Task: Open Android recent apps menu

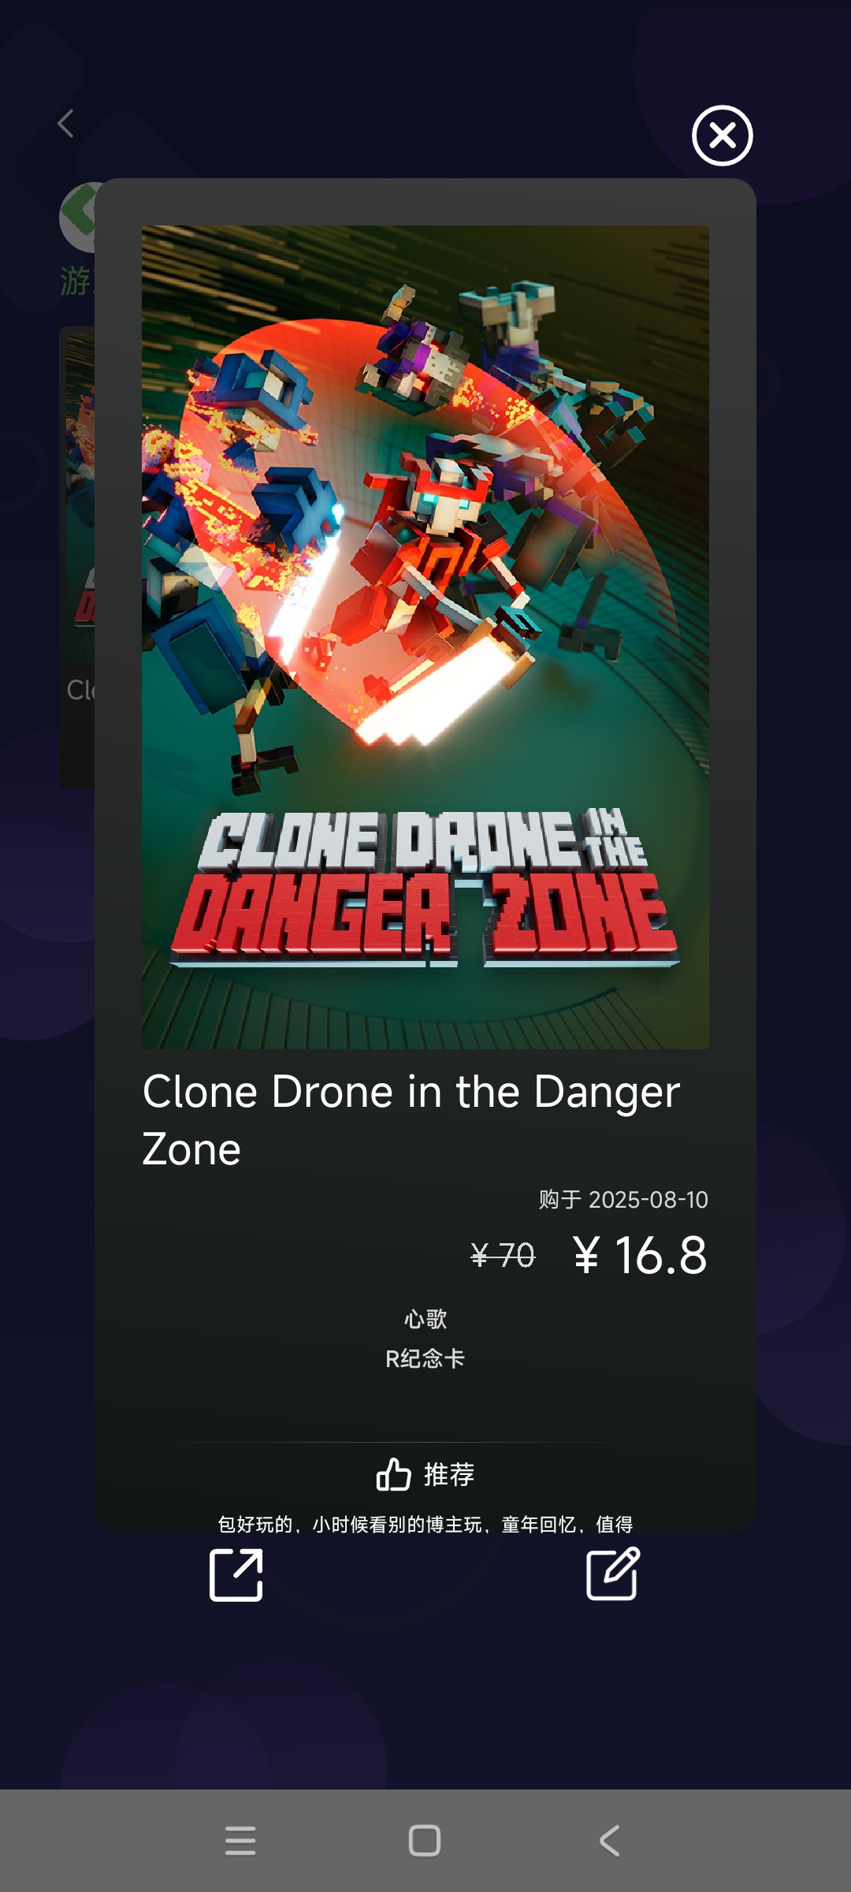Action: point(240,1841)
